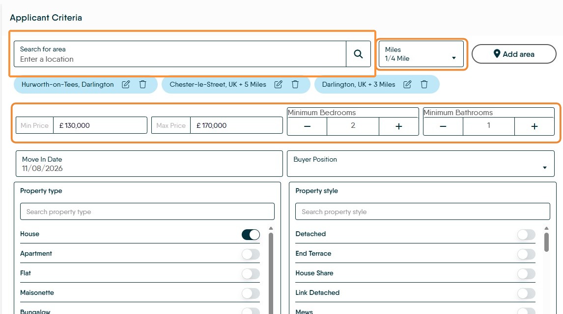The width and height of the screenshot is (563, 314).
Task: Click the Applicant Criteria heading
Action: click(46, 18)
